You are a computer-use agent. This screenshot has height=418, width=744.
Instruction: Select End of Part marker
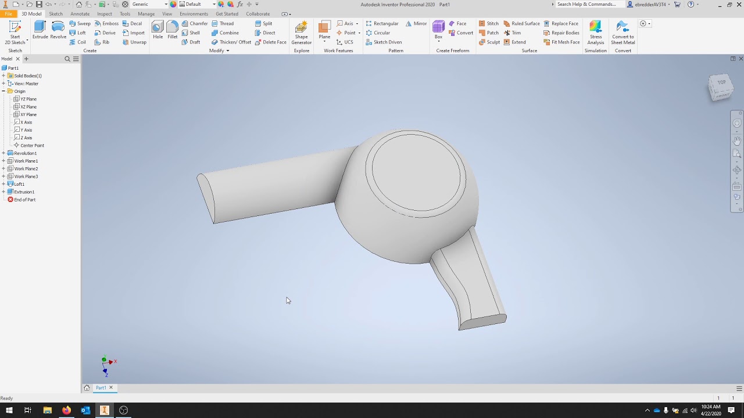(x=22, y=200)
